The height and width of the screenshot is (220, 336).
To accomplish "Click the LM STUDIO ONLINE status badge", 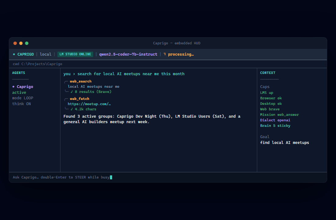I will (x=75, y=54).
